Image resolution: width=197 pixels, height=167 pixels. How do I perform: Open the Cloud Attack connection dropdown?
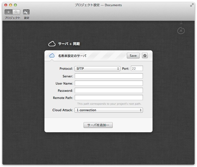tap(109, 110)
